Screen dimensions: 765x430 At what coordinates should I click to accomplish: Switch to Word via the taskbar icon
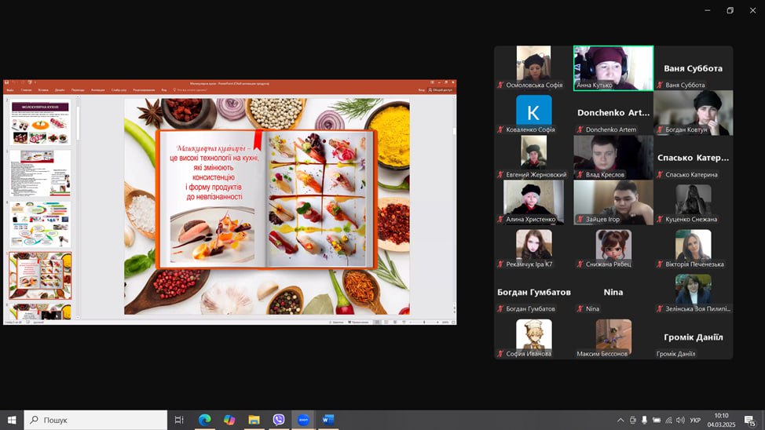328,420
